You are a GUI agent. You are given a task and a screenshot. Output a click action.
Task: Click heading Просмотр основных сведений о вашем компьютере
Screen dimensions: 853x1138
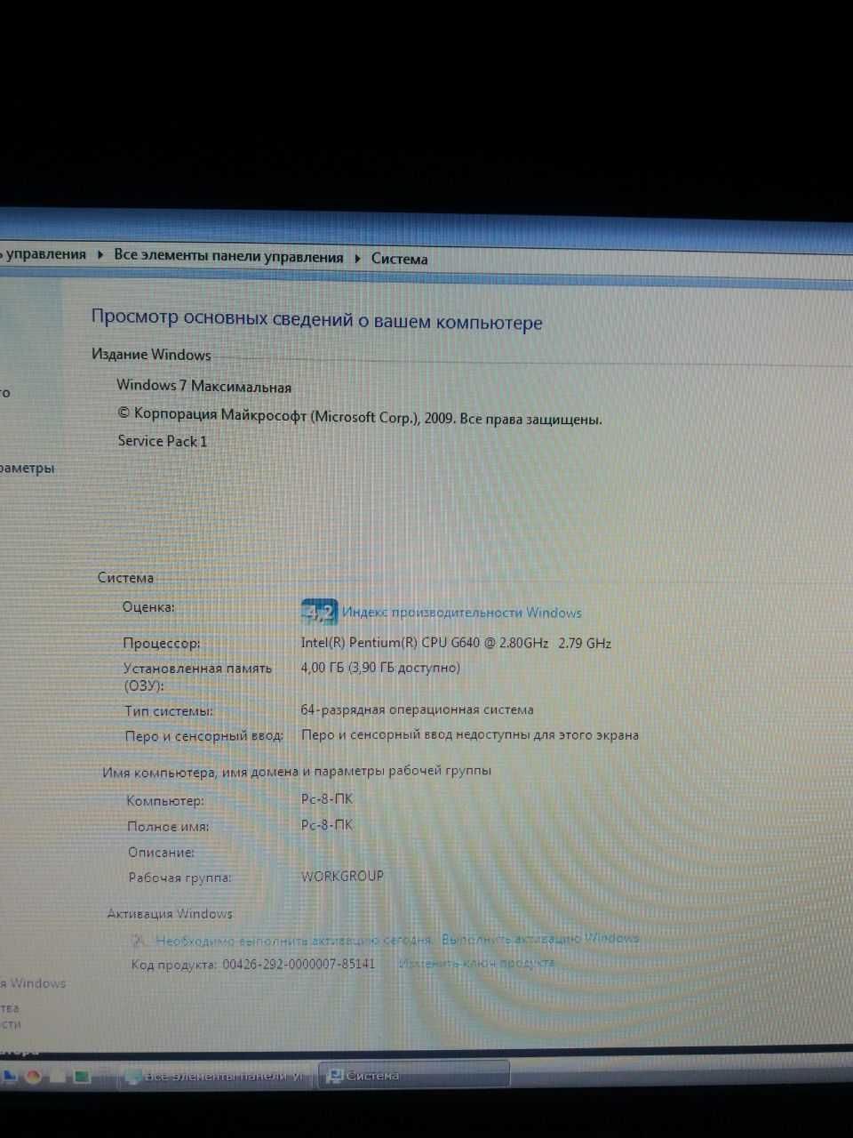[316, 319]
